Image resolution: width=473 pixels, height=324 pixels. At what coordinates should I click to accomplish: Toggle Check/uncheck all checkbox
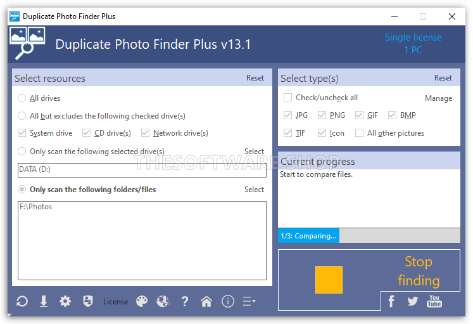(287, 97)
